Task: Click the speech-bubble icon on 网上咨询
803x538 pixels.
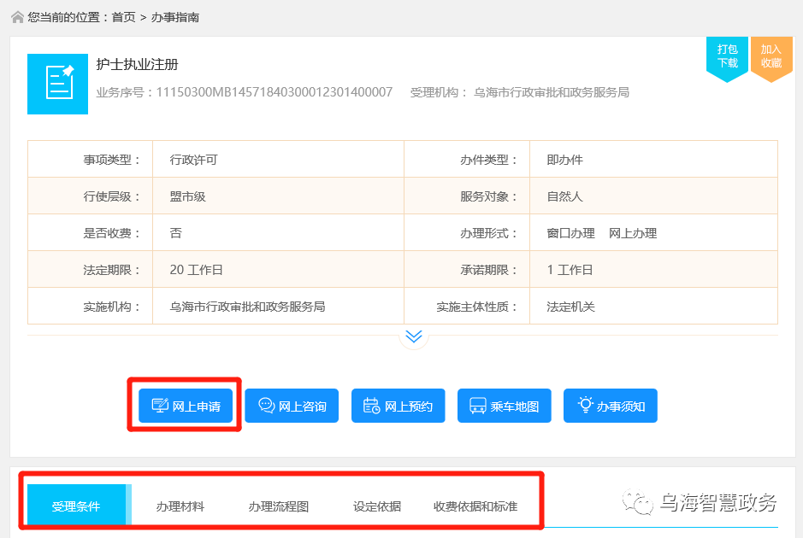Action: pyautogui.click(x=266, y=406)
